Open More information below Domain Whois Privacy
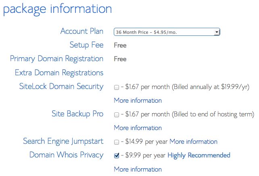This screenshot has height=176, width=259. click(x=138, y=169)
